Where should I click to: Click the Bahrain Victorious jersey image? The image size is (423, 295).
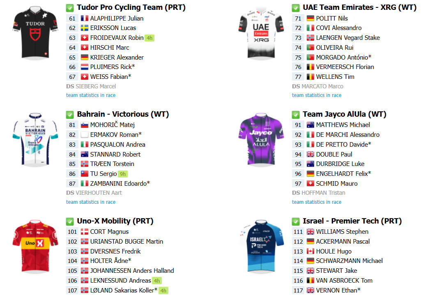[35, 139]
